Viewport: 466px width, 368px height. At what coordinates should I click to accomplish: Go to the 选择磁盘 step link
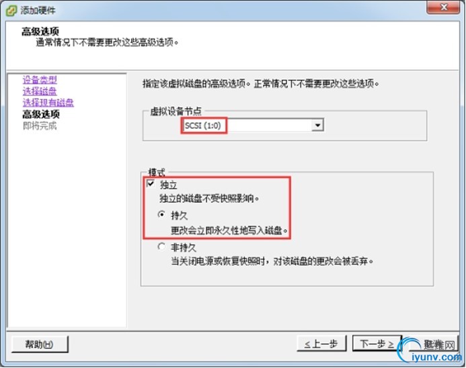pos(40,91)
